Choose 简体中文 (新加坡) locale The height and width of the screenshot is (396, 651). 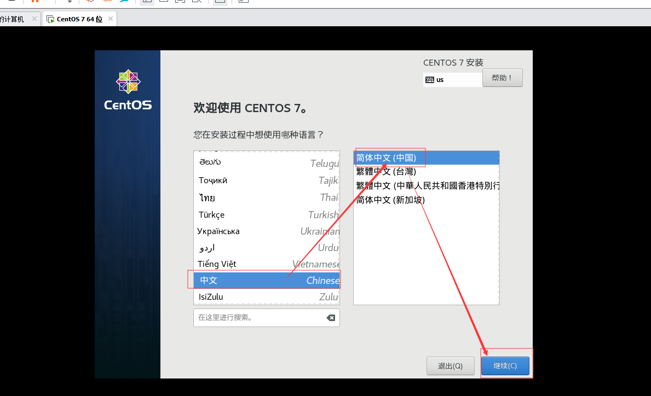tap(427, 200)
